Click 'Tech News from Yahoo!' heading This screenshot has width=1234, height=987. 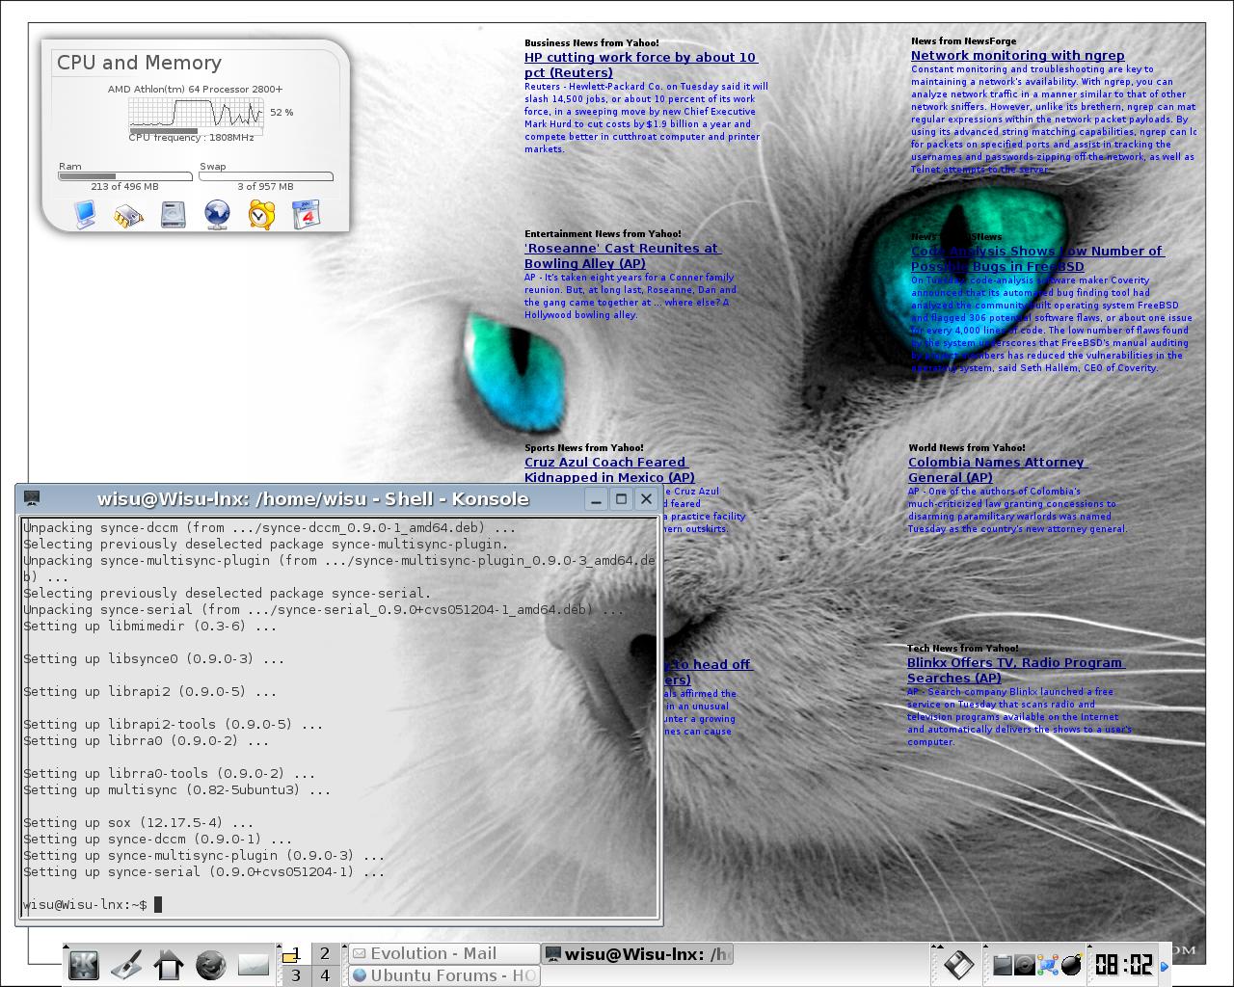coord(962,648)
